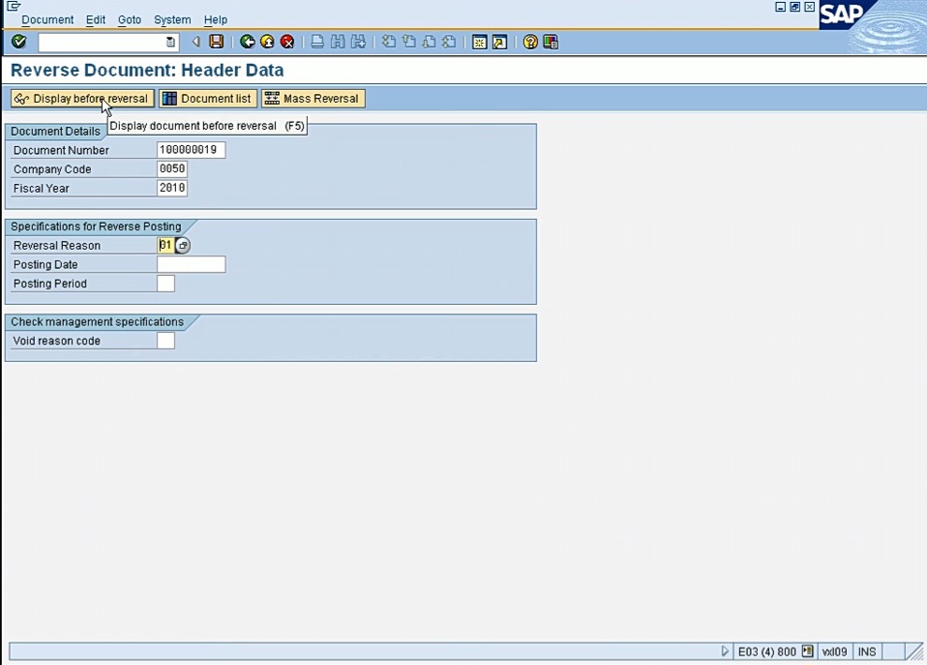Image resolution: width=927 pixels, height=665 pixels.
Task: Click the green Back arrow icon
Action: 248,42
